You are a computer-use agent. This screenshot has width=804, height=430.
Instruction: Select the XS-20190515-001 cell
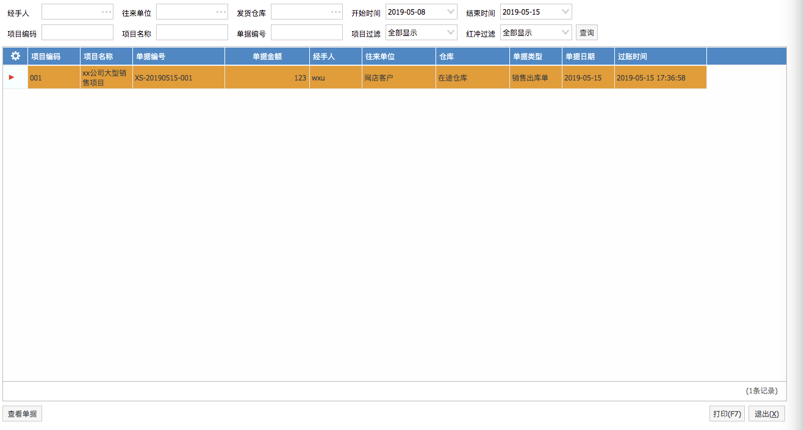179,77
